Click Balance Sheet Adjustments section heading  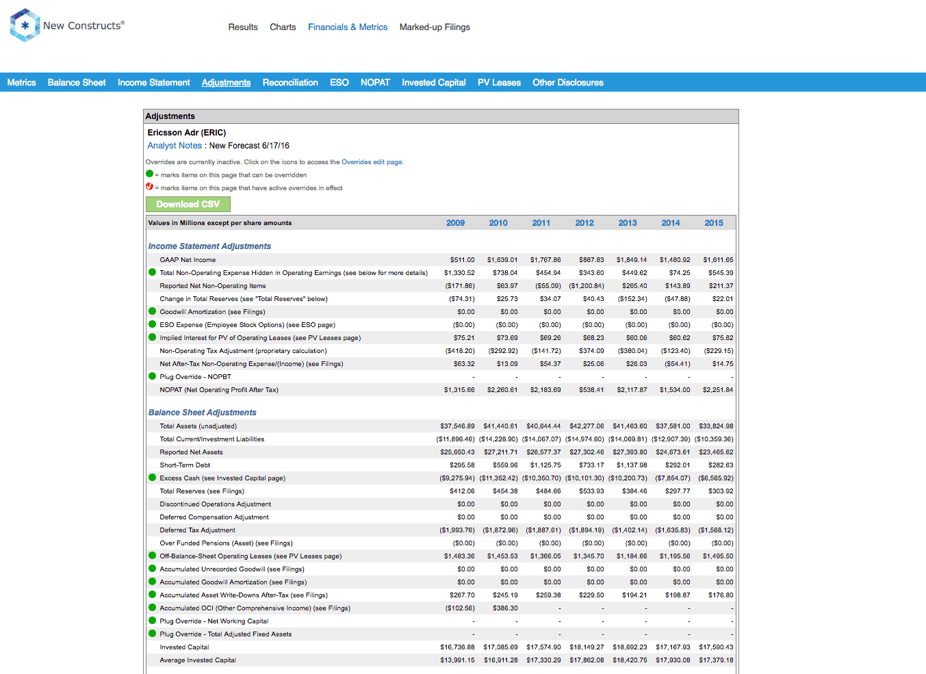203,413
